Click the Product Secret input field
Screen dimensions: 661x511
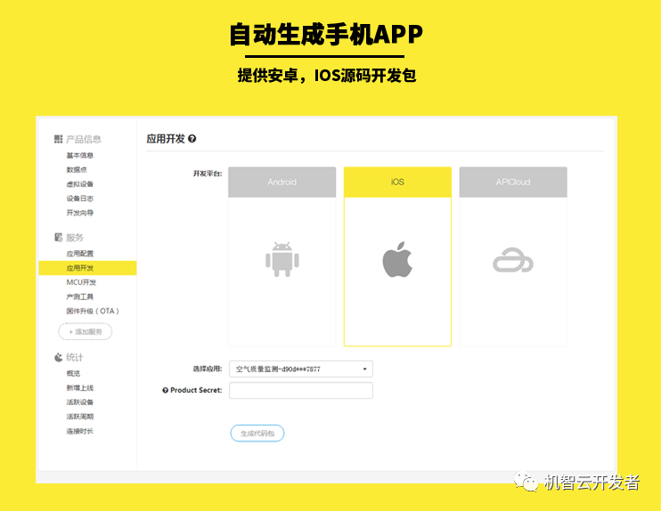point(301,390)
